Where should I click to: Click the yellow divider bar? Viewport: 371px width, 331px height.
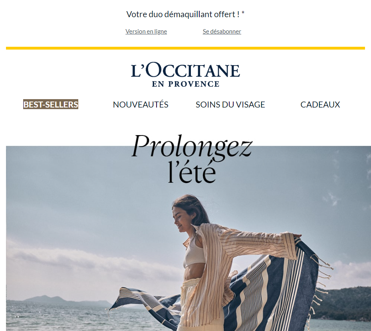click(185, 48)
